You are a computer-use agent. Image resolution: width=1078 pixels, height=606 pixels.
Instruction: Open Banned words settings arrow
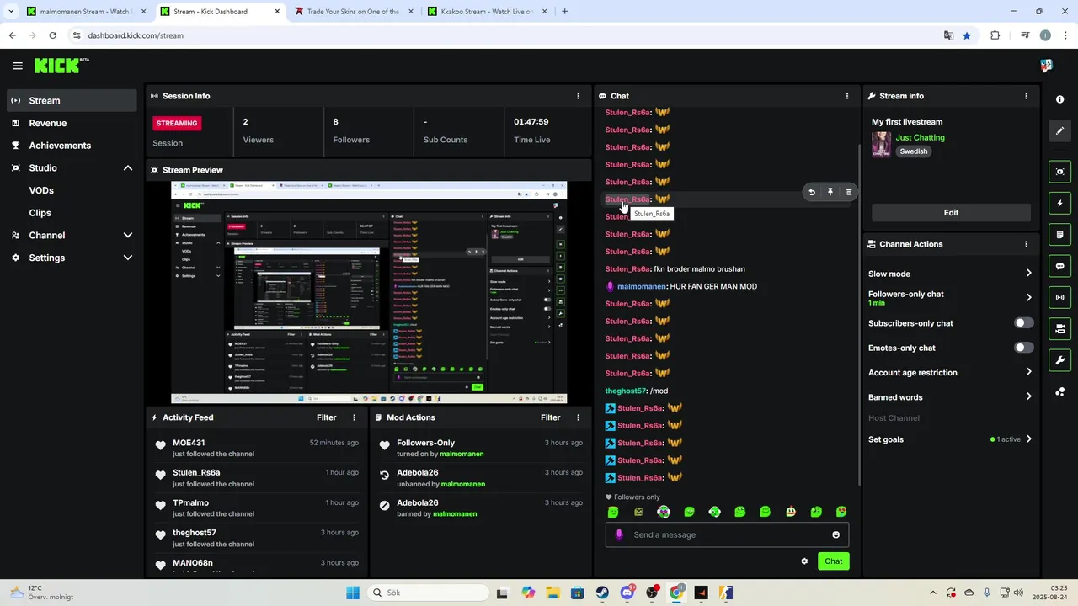(1028, 396)
